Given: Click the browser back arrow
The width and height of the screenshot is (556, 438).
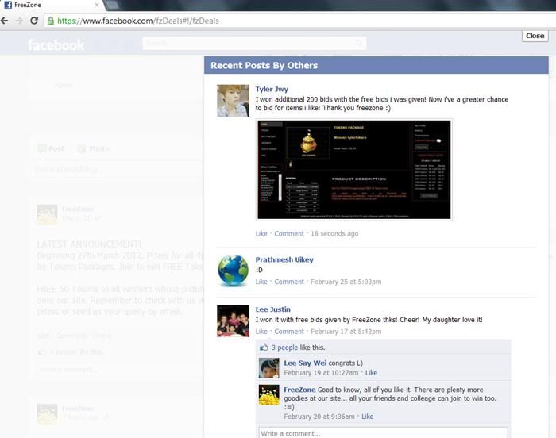Looking at the screenshot, I should coord(5,21).
